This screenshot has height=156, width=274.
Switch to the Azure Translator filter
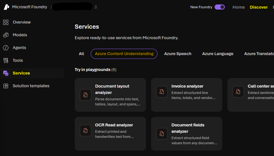click(259, 54)
